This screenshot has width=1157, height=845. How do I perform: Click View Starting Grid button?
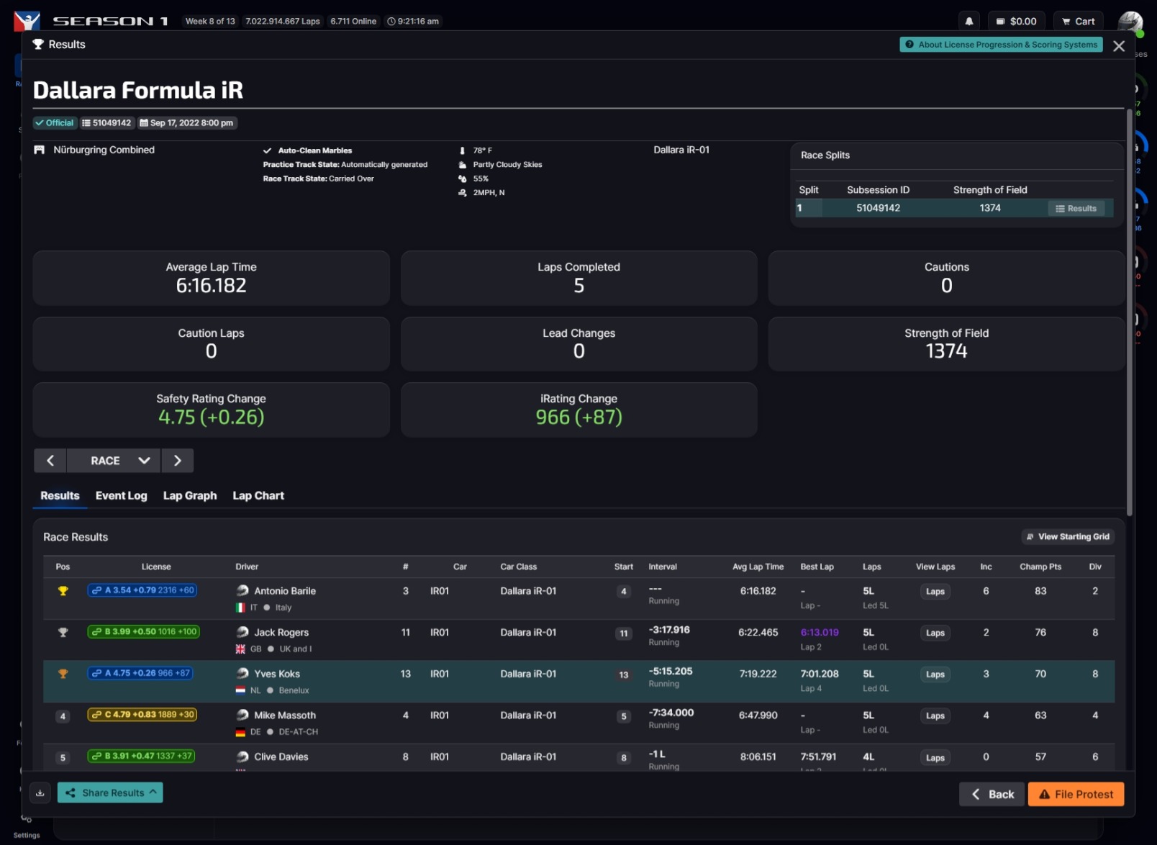click(x=1068, y=537)
